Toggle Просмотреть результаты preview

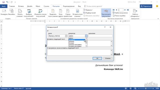[106, 13]
